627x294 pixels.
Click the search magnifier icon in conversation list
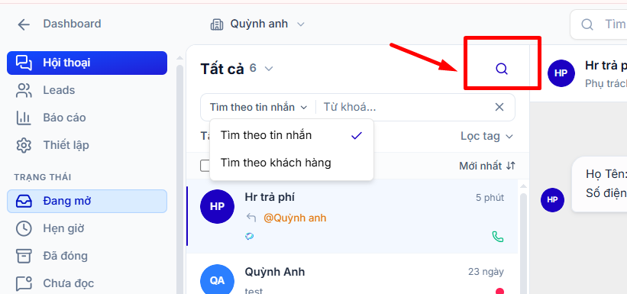[502, 69]
